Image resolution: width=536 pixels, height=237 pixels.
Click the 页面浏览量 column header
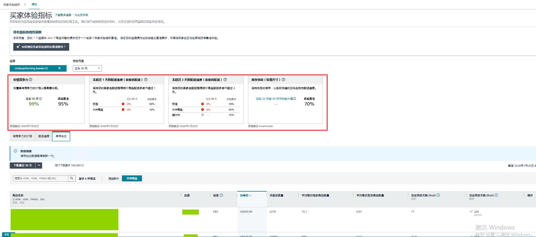(276, 195)
